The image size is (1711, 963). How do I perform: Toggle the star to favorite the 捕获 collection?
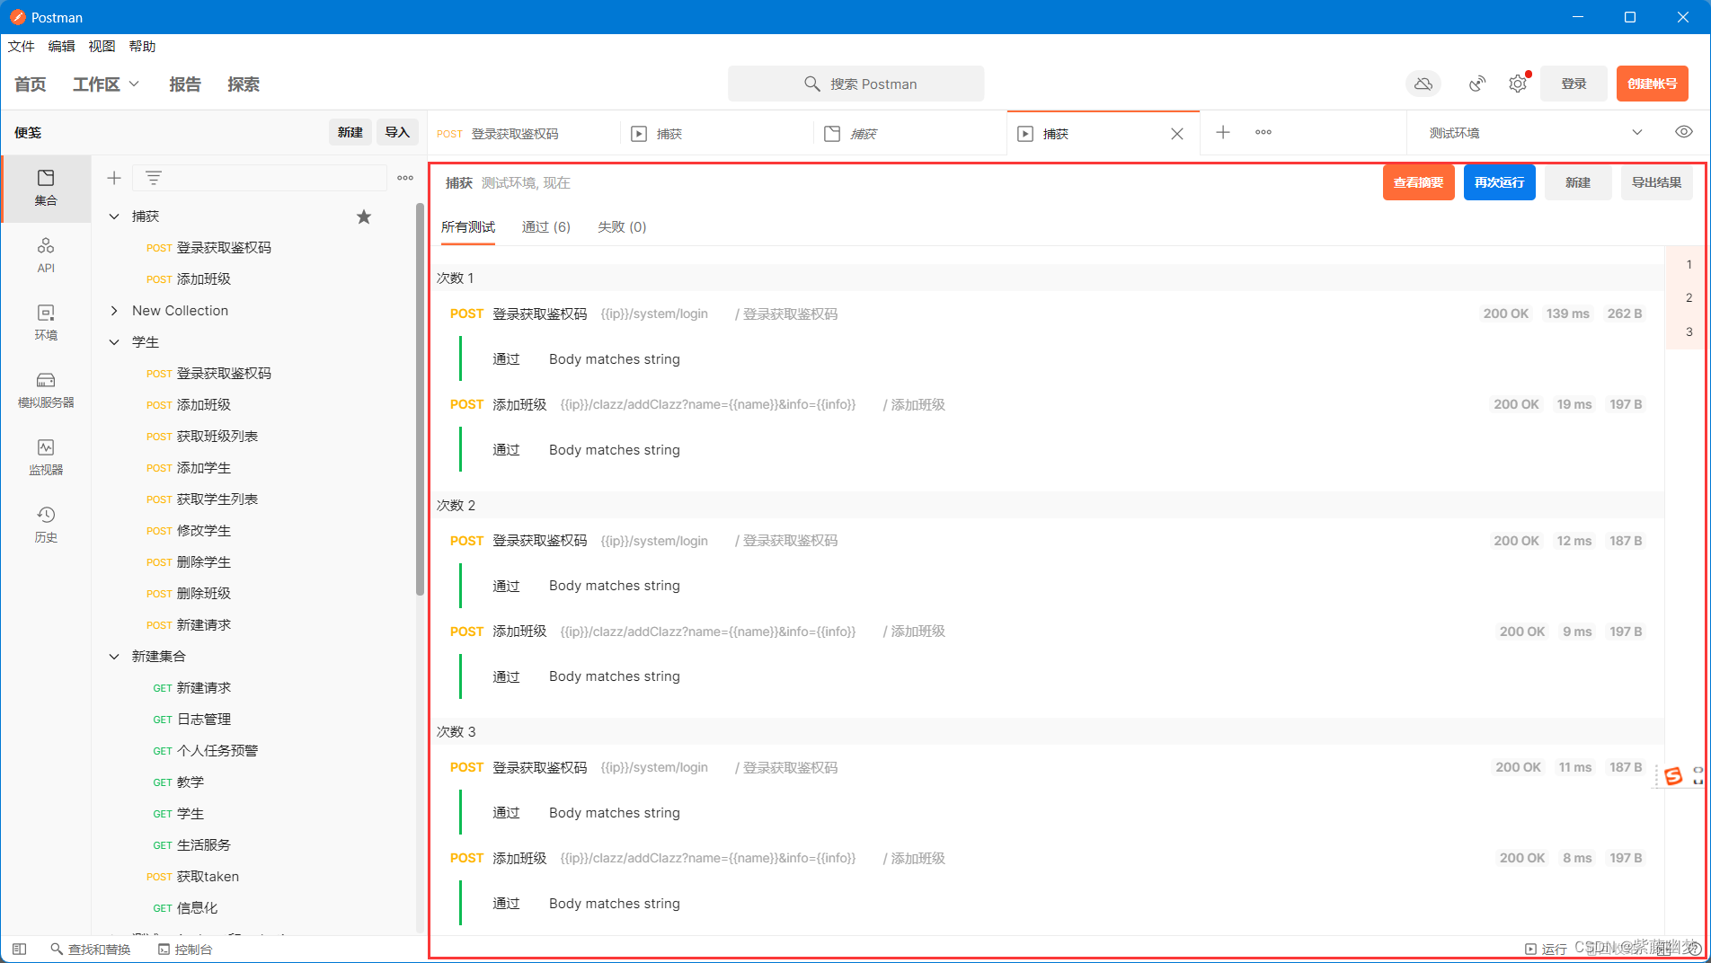point(363,216)
